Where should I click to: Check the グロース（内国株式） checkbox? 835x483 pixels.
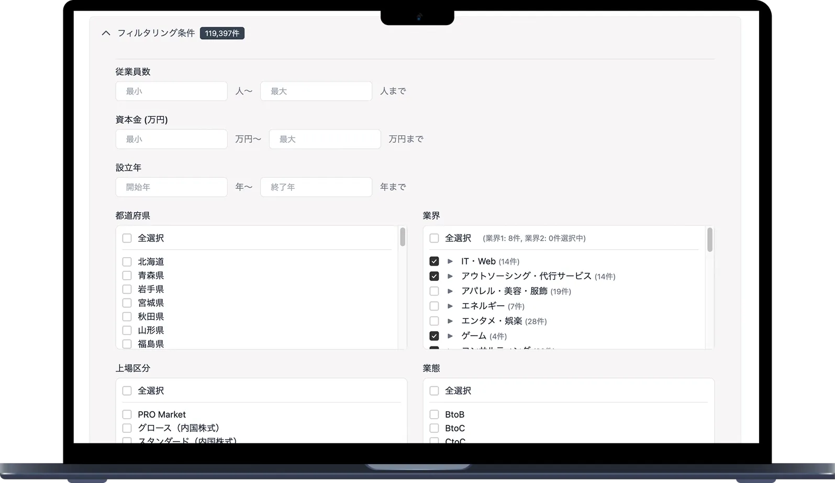(127, 428)
